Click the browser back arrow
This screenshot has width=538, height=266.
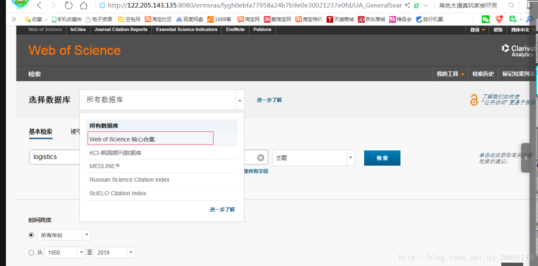tap(39, 5)
